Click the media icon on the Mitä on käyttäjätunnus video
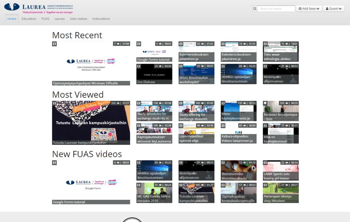 [265, 126]
